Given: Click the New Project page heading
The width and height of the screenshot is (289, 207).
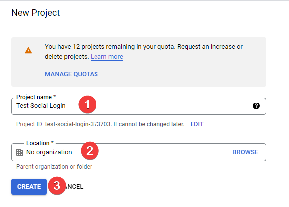Looking at the screenshot, I should click(x=36, y=13).
